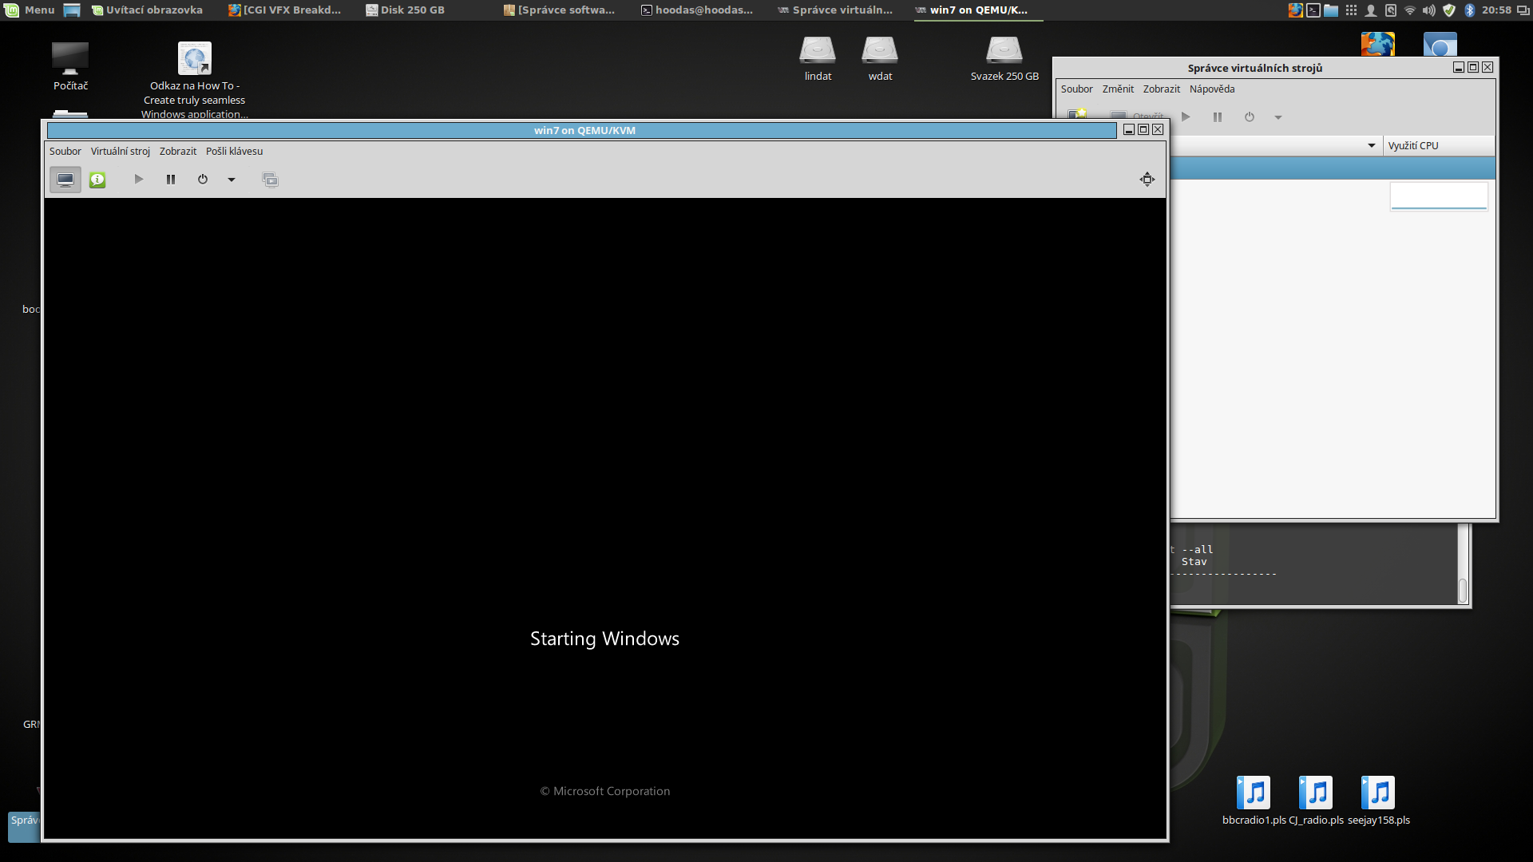Viewport: 1533px width, 862px height.
Task: Launch terminal from the top panel
Action: coord(1313,10)
